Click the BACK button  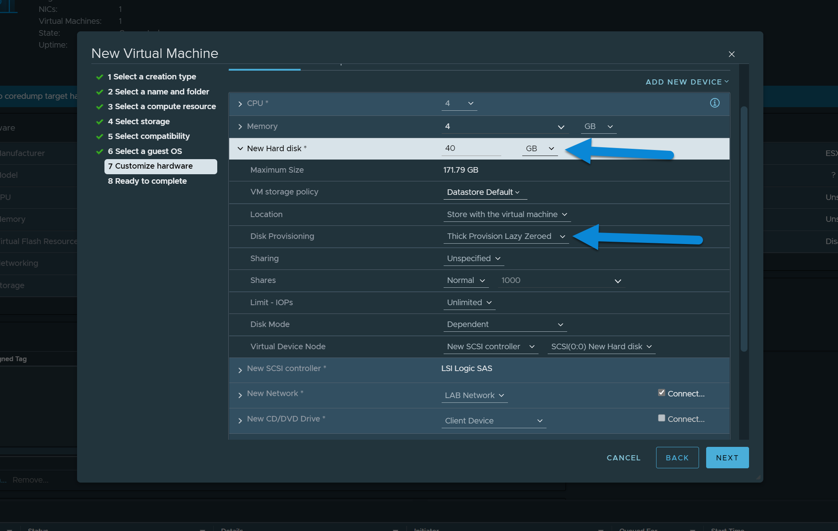point(677,458)
